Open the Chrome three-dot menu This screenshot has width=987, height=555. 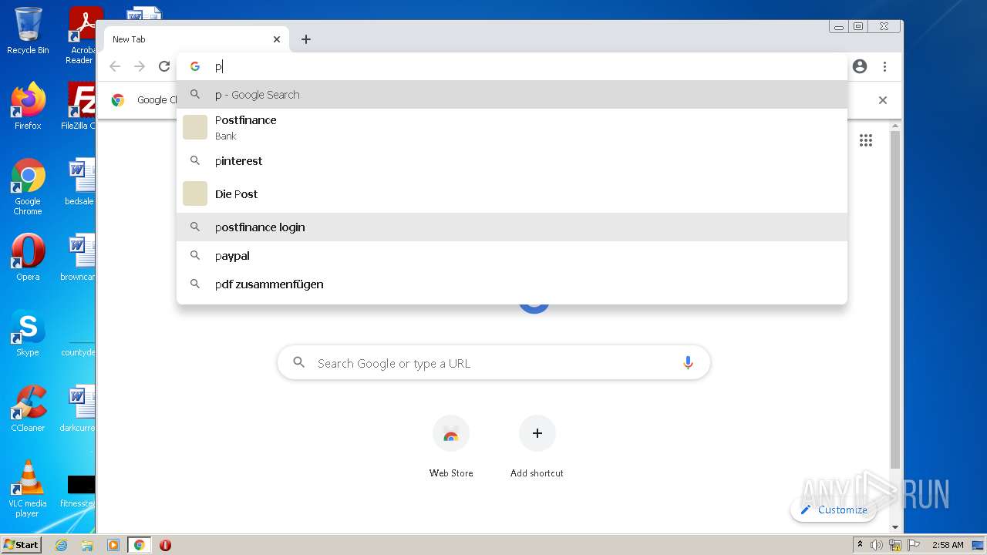coord(884,66)
